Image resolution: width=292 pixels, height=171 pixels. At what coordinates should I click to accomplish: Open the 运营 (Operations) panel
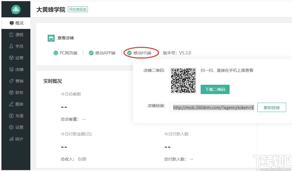[16, 58]
